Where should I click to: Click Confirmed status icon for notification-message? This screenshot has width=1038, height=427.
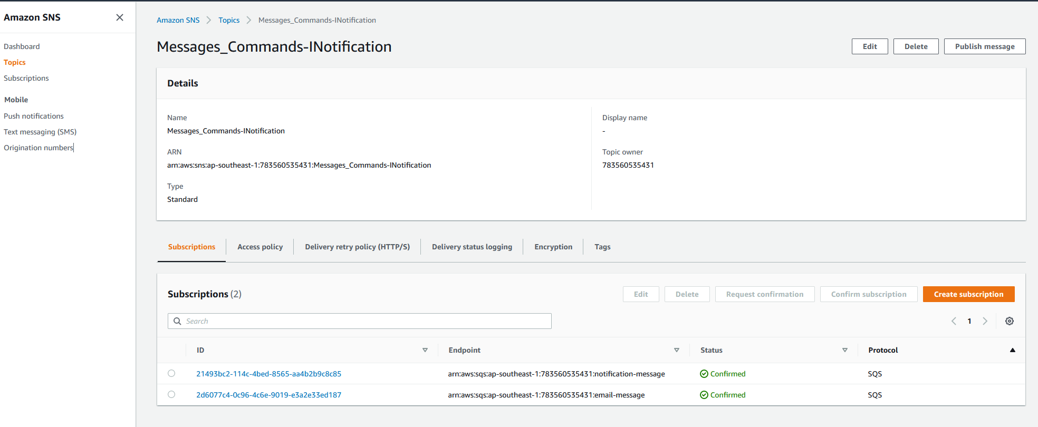click(704, 374)
